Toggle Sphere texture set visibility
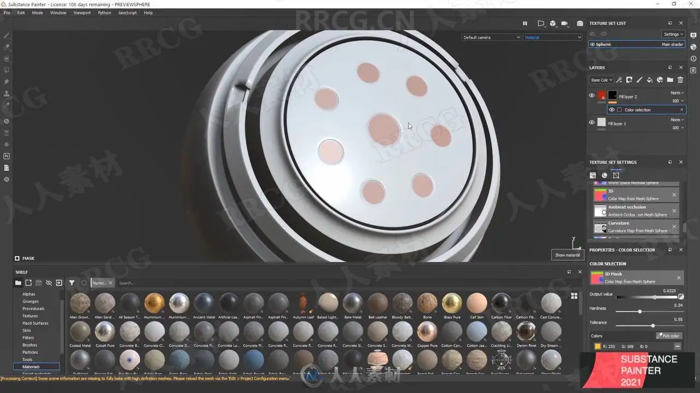Image resolution: width=700 pixels, height=393 pixels. point(592,44)
